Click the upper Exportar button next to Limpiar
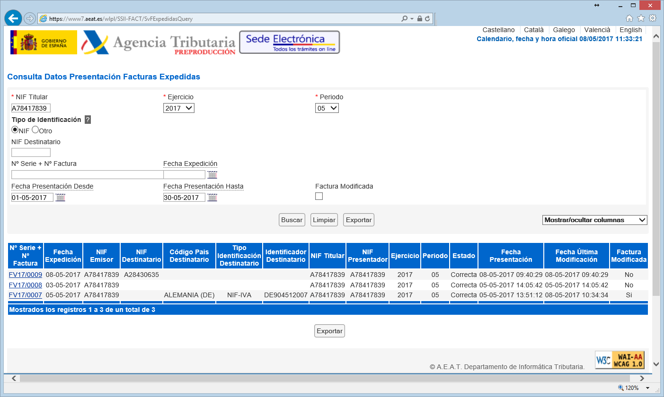The width and height of the screenshot is (664, 397). tap(359, 220)
